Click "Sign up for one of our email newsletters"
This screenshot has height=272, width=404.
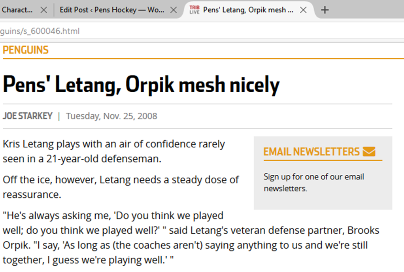click(314, 182)
